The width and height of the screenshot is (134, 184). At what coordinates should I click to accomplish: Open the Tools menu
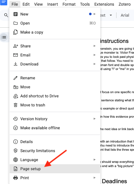point(85,4)
